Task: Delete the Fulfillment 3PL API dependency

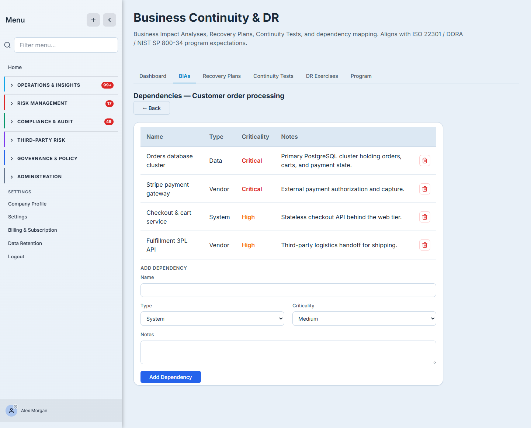Action: pos(425,245)
